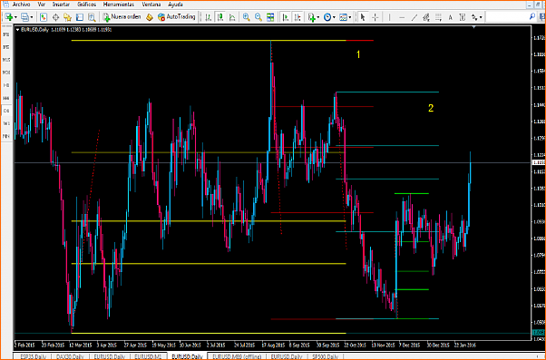This screenshot has height=360, width=546.
Task: Switch chart to D1 timeframe
Action: [x=6, y=111]
